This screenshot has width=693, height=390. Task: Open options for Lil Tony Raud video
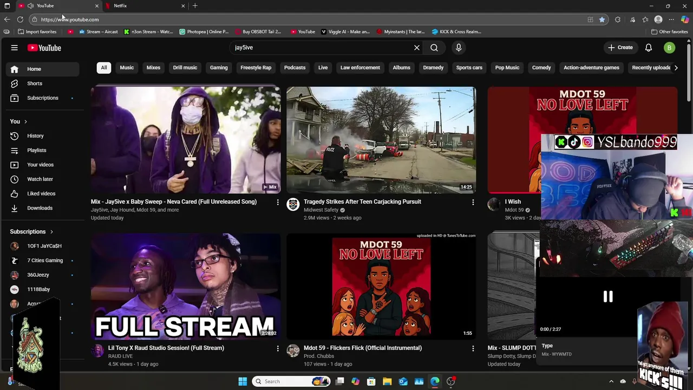click(278, 348)
